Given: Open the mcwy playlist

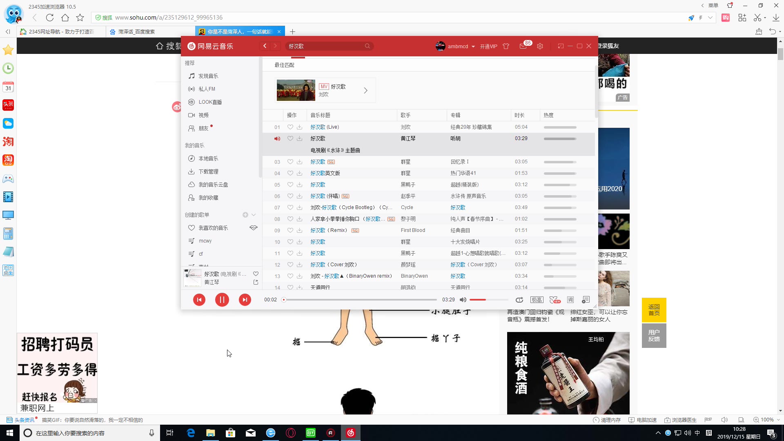Looking at the screenshot, I should (205, 241).
